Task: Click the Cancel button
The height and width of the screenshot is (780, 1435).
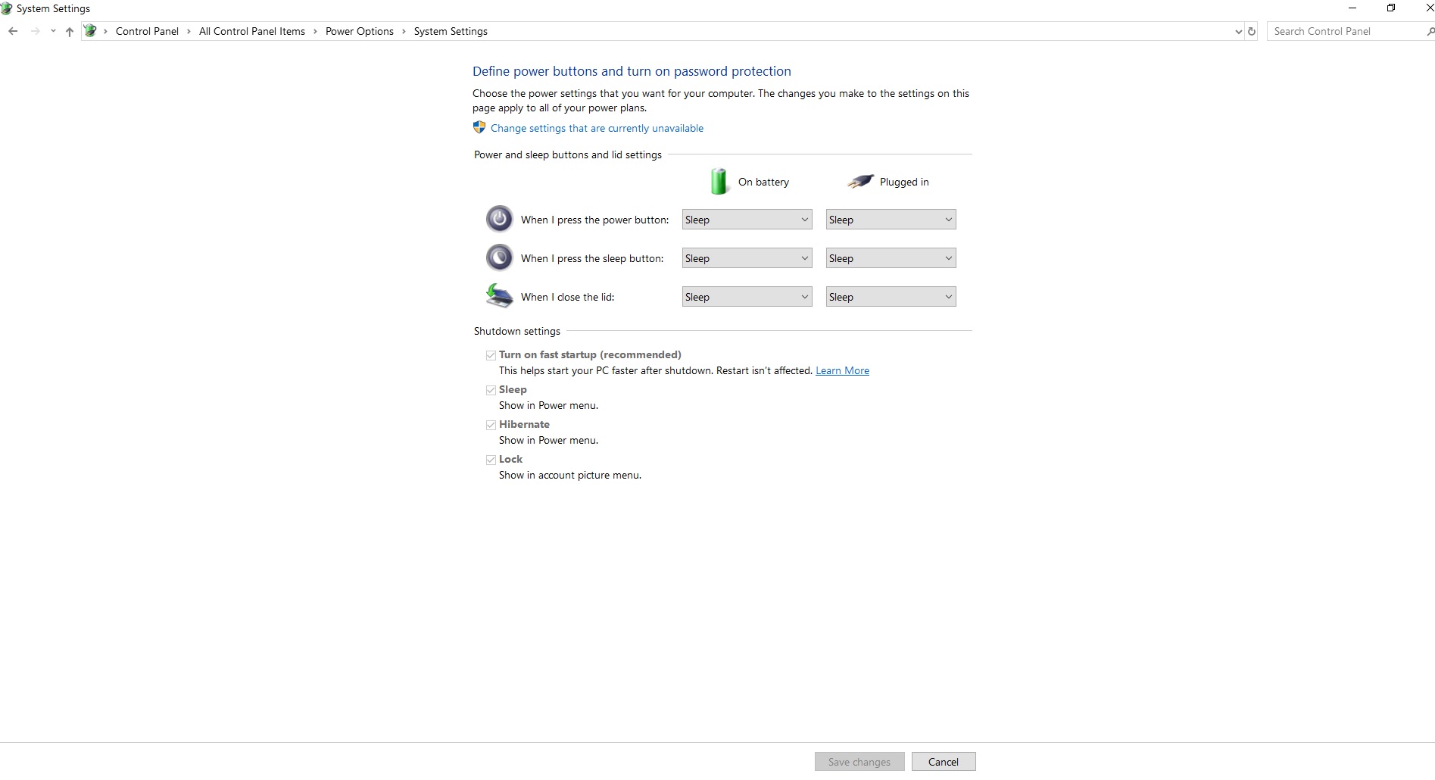Action: (x=944, y=762)
